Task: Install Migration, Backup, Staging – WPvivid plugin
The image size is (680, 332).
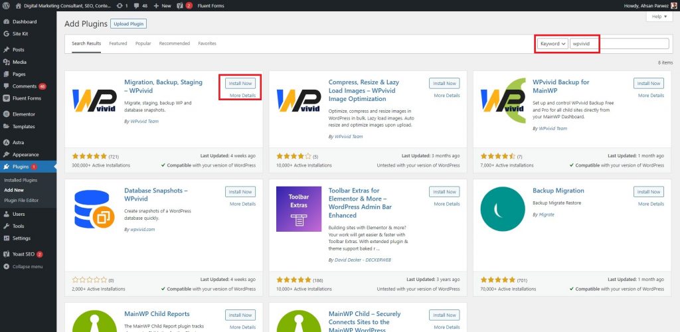Action: point(240,83)
